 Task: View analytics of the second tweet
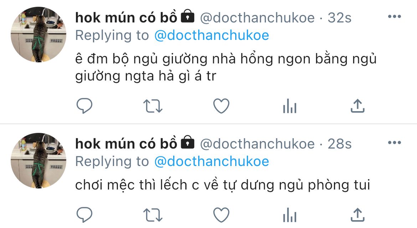290,215
